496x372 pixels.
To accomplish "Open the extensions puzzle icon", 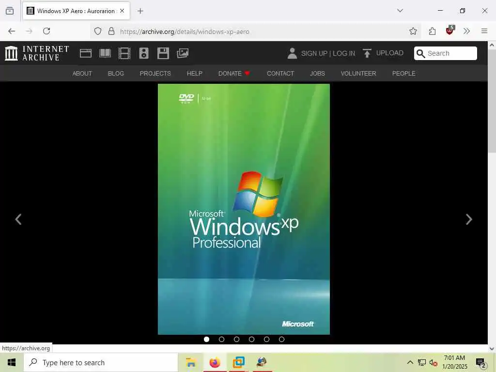I will (x=432, y=31).
